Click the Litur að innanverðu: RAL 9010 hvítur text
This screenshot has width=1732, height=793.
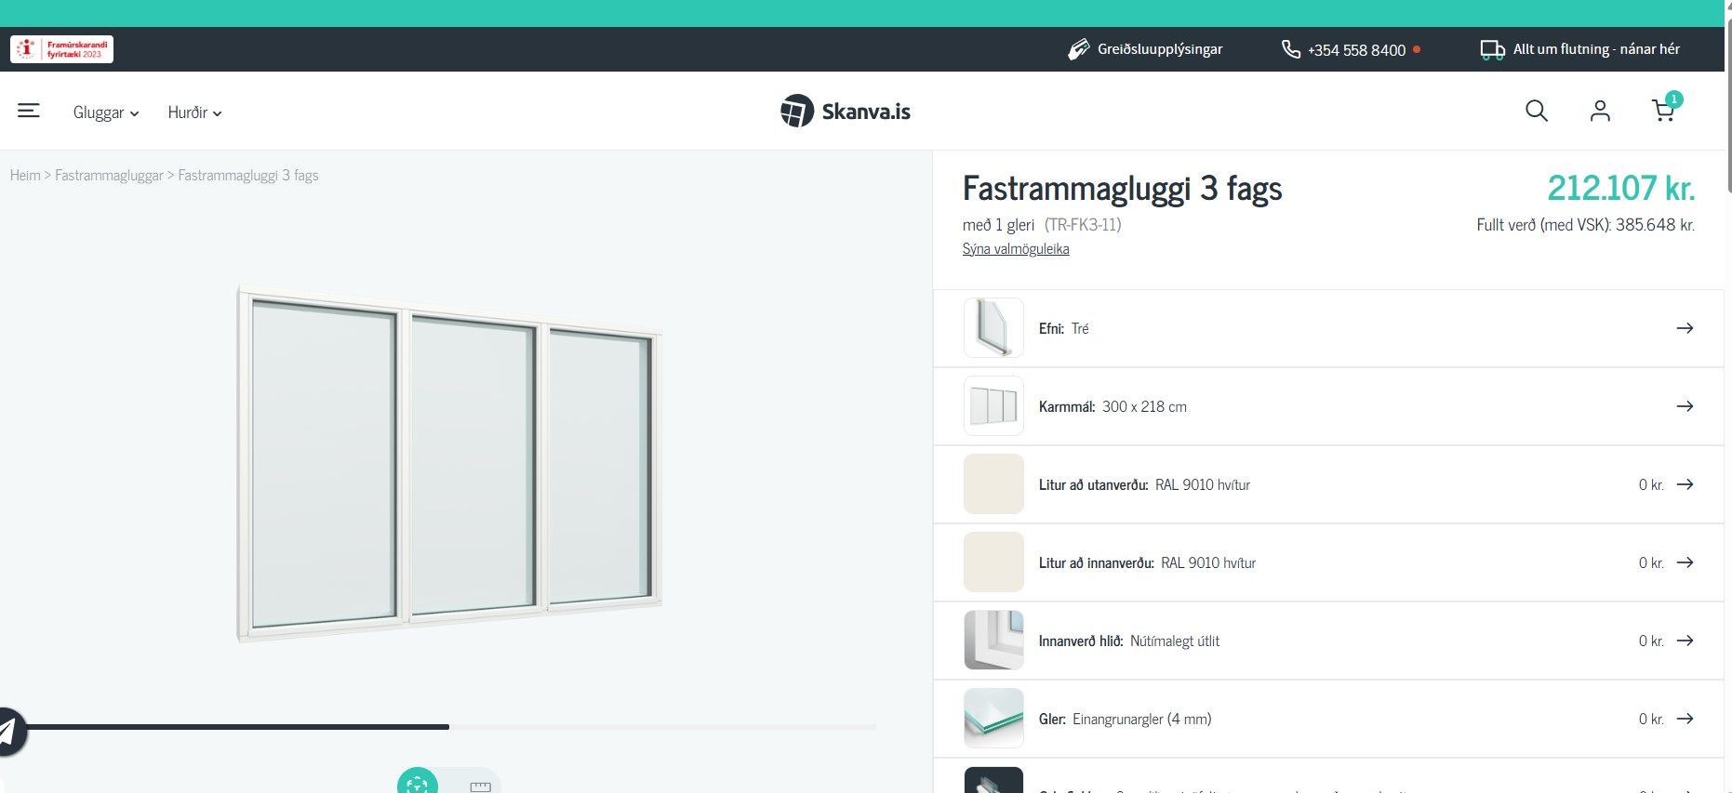pyautogui.click(x=1147, y=562)
